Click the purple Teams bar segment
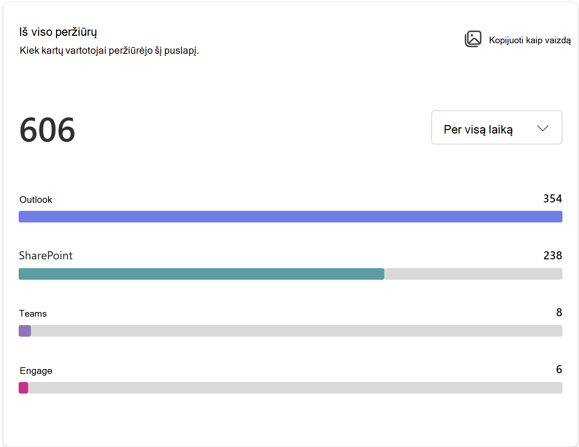Image resolution: width=579 pixels, height=447 pixels. point(25,331)
